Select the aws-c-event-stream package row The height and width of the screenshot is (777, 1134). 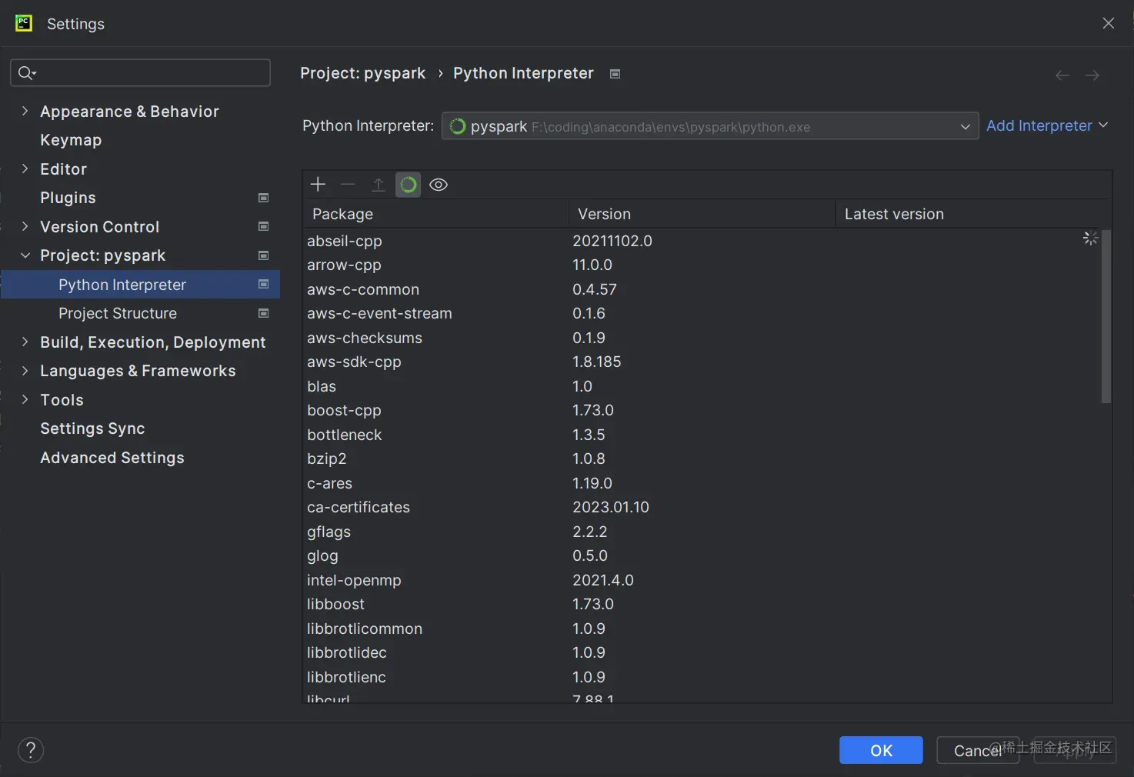point(702,313)
